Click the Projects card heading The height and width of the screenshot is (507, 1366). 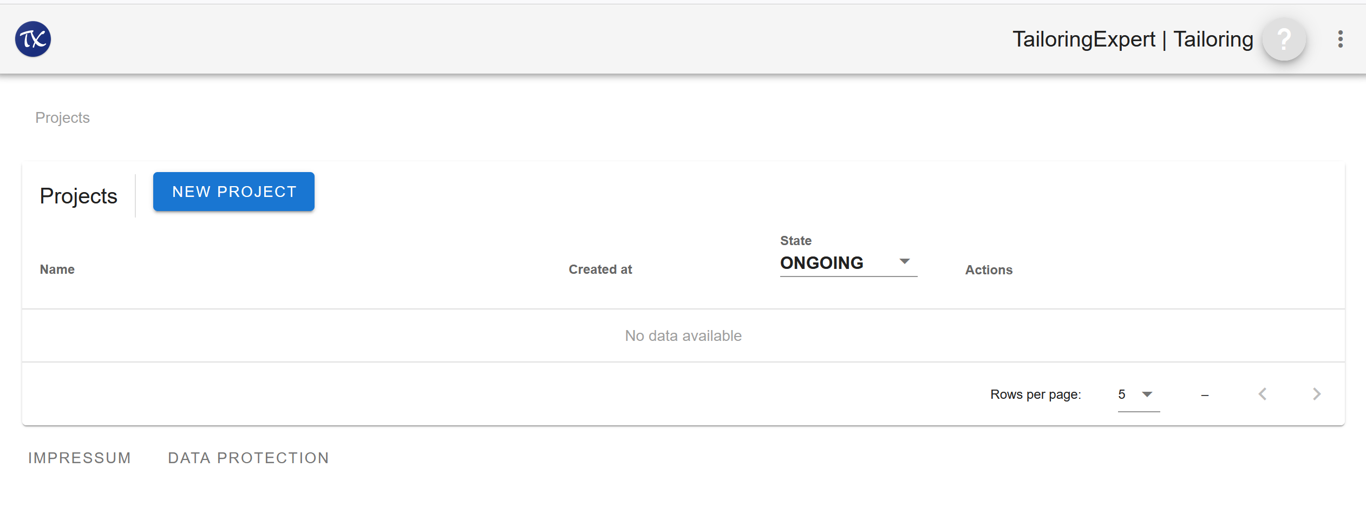[x=79, y=196]
